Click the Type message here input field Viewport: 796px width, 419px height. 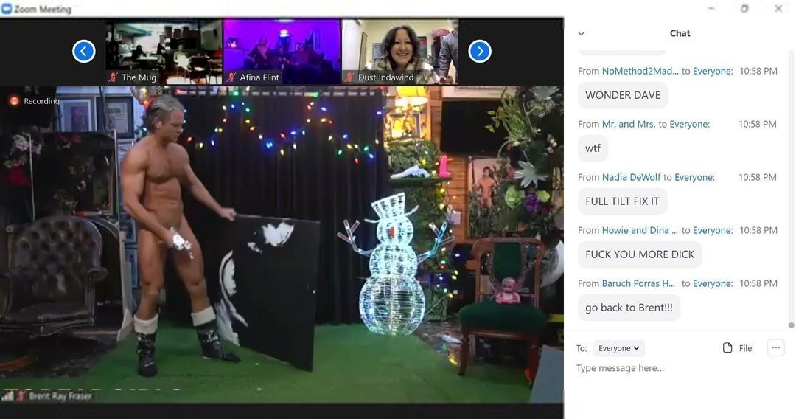pyautogui.click(x=663, y=368)
